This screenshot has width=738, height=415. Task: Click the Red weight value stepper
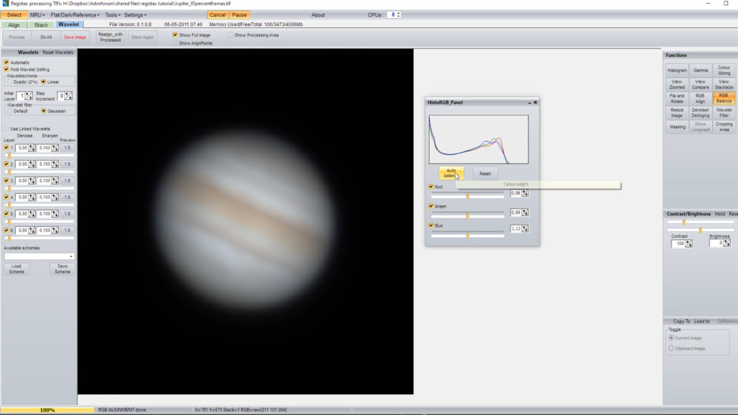(x=525, y=193)
